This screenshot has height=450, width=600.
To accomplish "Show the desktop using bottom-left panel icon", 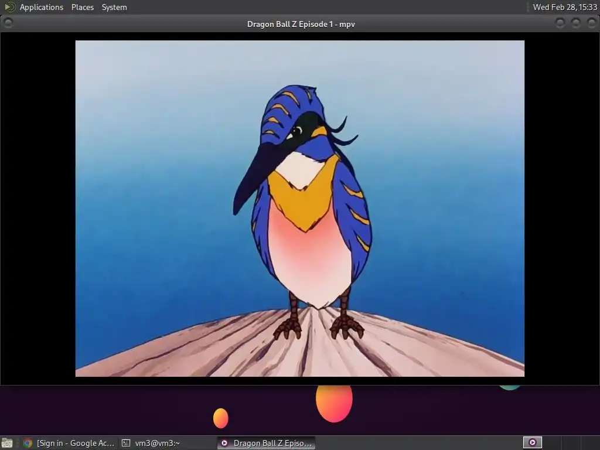I will tap(7, 443).
